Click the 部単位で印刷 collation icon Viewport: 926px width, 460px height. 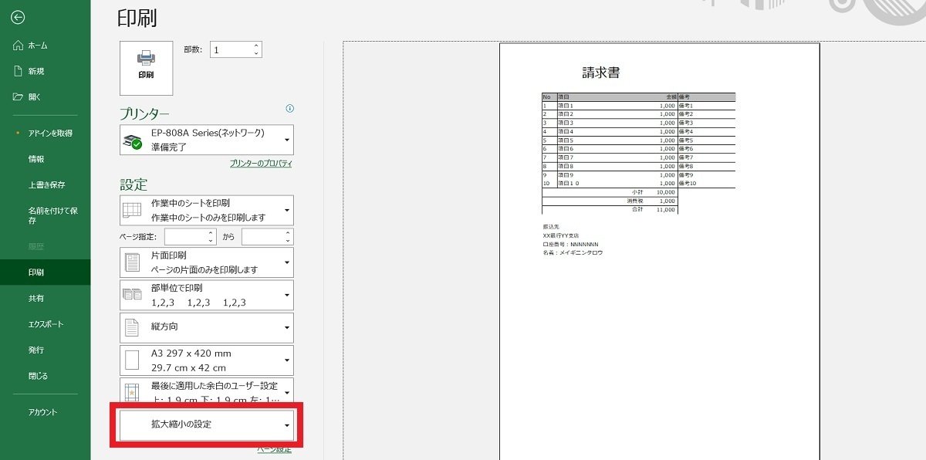131,295
